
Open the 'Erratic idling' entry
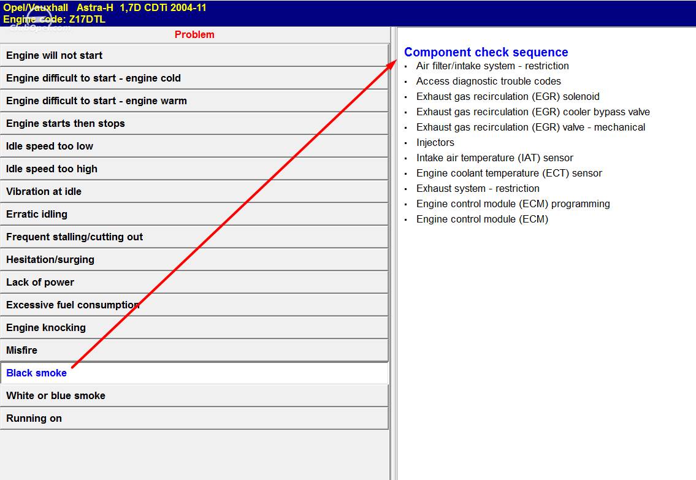(194, 214)
